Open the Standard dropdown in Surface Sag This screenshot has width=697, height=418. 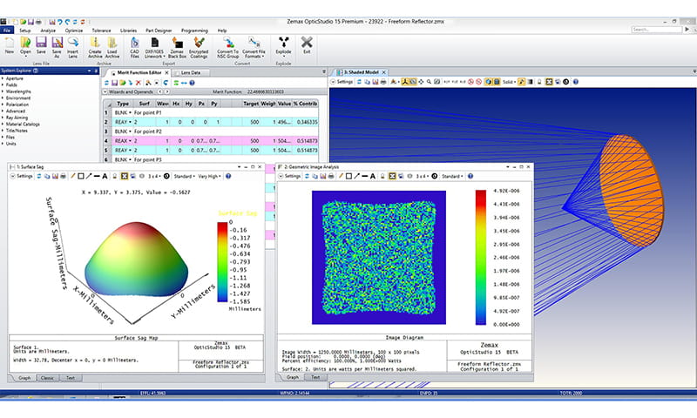tap(184, 176)
